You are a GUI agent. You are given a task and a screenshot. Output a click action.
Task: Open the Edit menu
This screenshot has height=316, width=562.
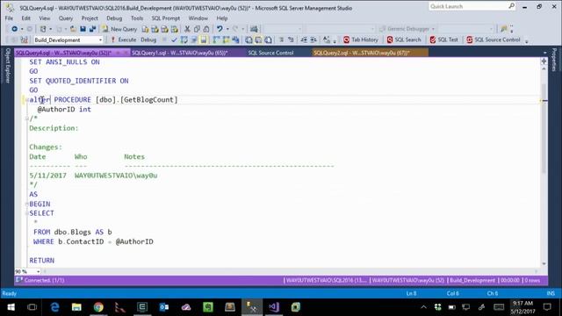pos(25,18)
